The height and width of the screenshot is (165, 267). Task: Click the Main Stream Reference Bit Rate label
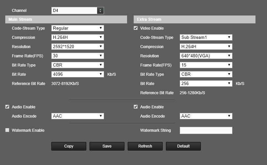coord(28,84)
